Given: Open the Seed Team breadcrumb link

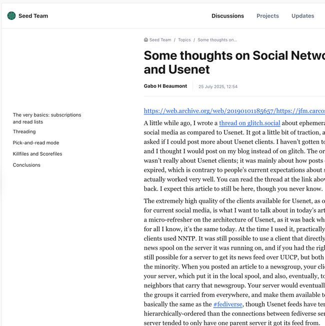Looking at the screenshot, I should point(160,40).
